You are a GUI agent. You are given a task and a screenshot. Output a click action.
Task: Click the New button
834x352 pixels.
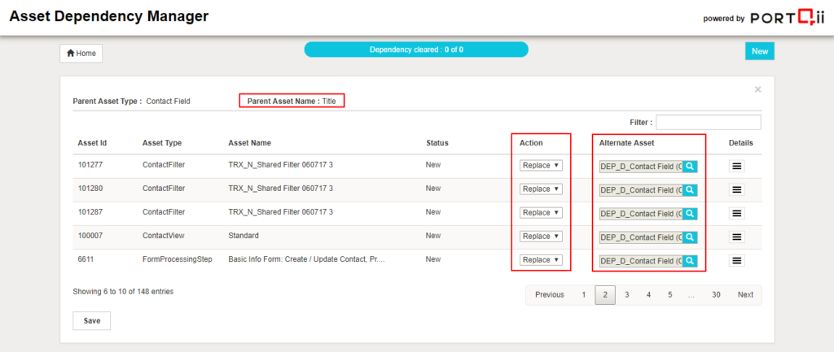click(759, 51)
